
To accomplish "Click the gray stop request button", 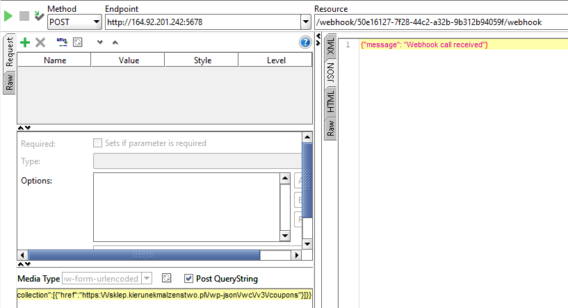I will tap(24, 16).
